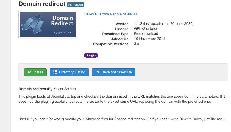This screenshot has width=231, height=132.
Task: Install the Domain redirect extension
Action: pos(35,72)
